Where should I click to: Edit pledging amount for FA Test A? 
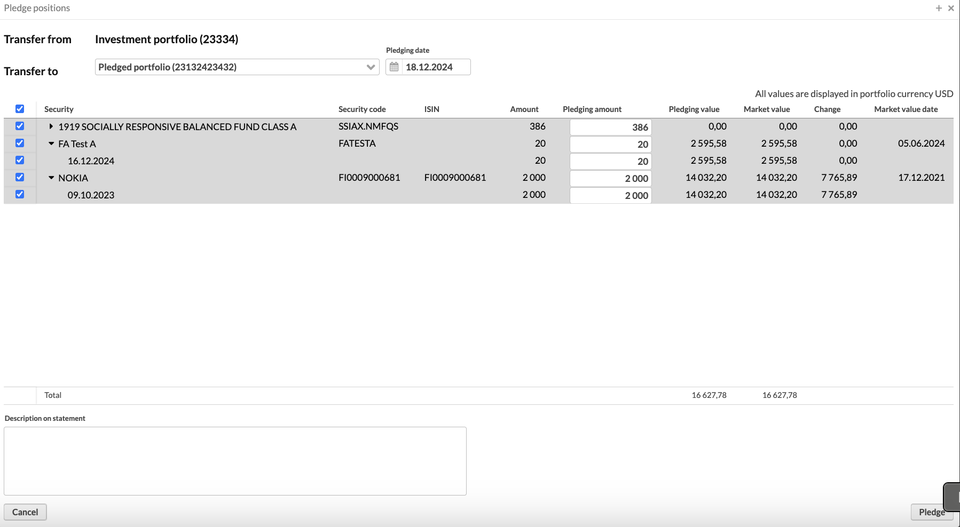[610, 144]
